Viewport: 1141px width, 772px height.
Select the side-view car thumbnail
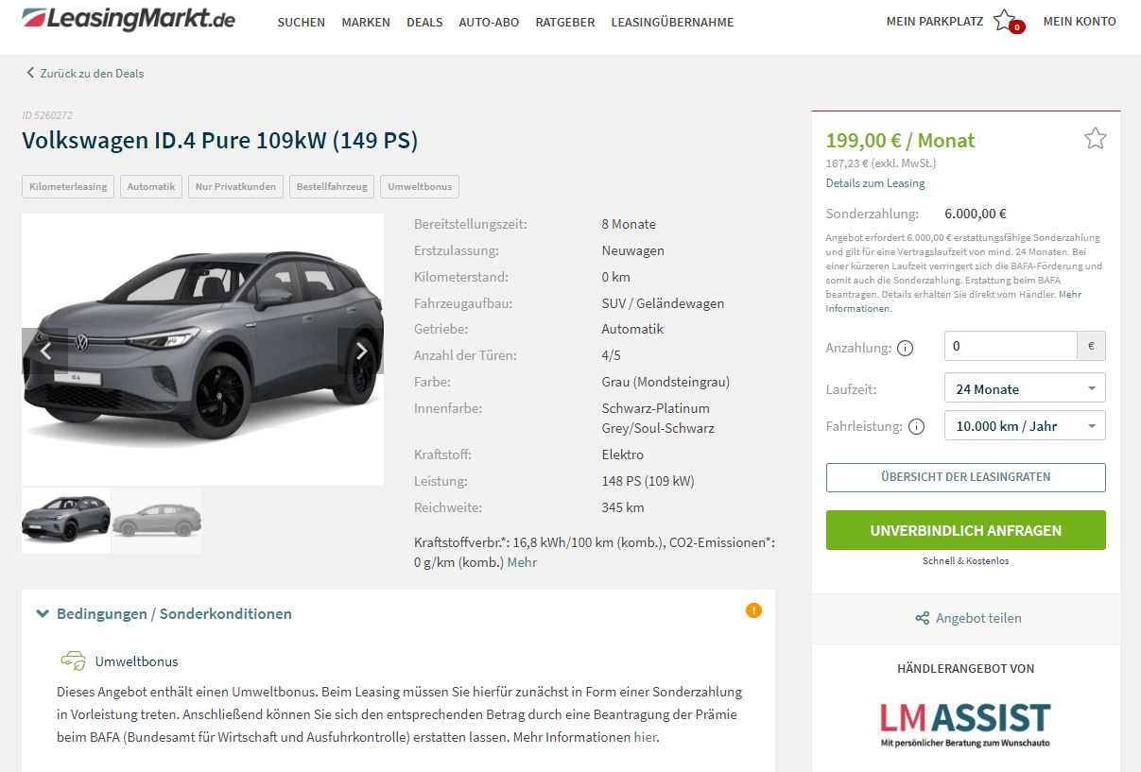coord(157,521)
